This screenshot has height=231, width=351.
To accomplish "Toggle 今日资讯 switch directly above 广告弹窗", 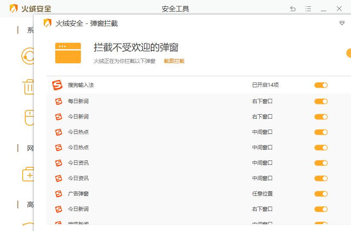I will tap(321, 178).
